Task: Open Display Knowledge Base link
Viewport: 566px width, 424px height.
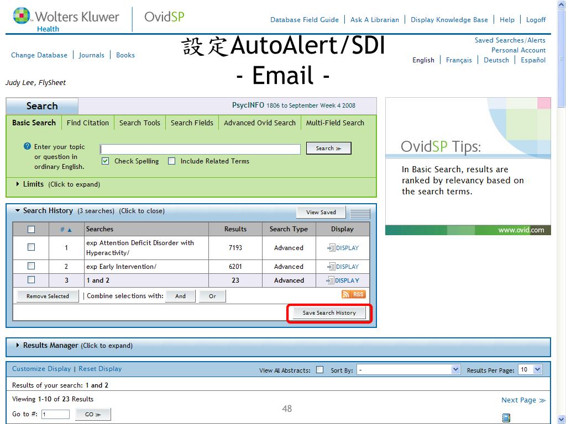Action: point(449,20)
